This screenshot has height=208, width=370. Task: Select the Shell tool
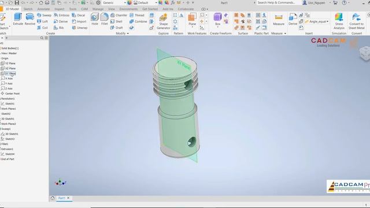pos(116,21)
